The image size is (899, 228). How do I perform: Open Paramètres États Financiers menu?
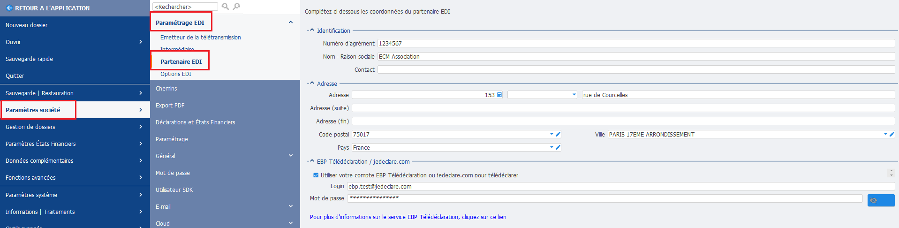(x=75, y=144)
